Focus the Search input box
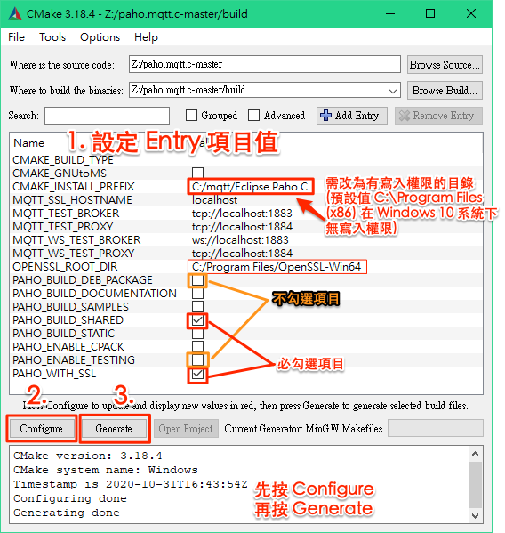The image size is (505, 533). [x=107, y=116]
